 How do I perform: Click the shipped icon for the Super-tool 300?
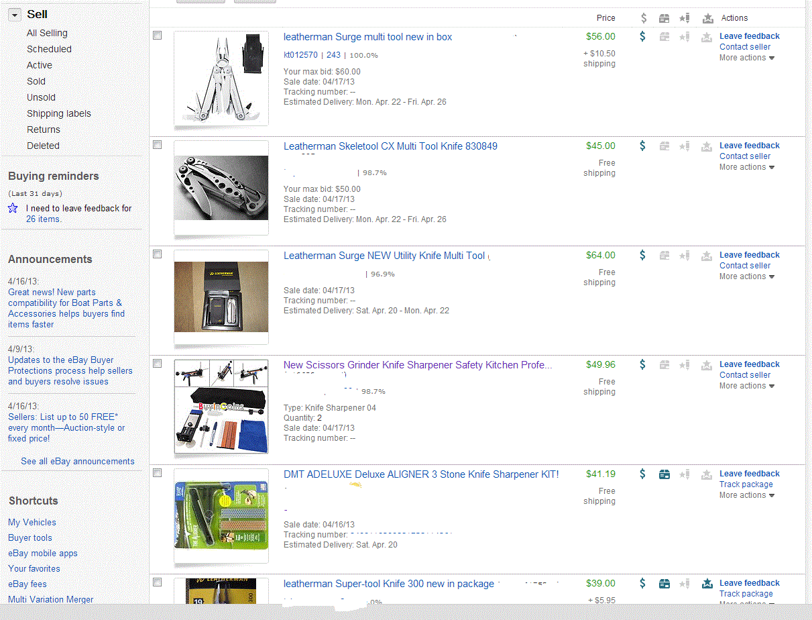point(664,583)
